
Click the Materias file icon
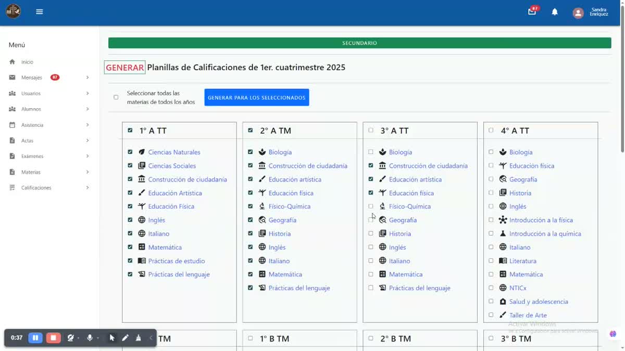point(12,172)
